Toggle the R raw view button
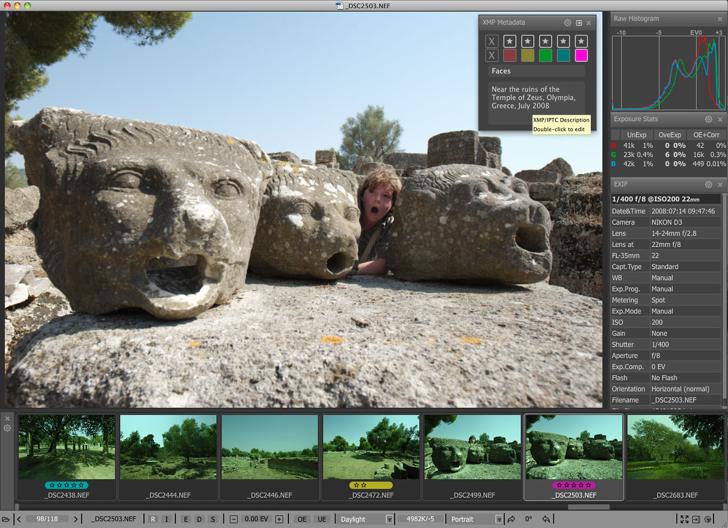 coord(153,519)
